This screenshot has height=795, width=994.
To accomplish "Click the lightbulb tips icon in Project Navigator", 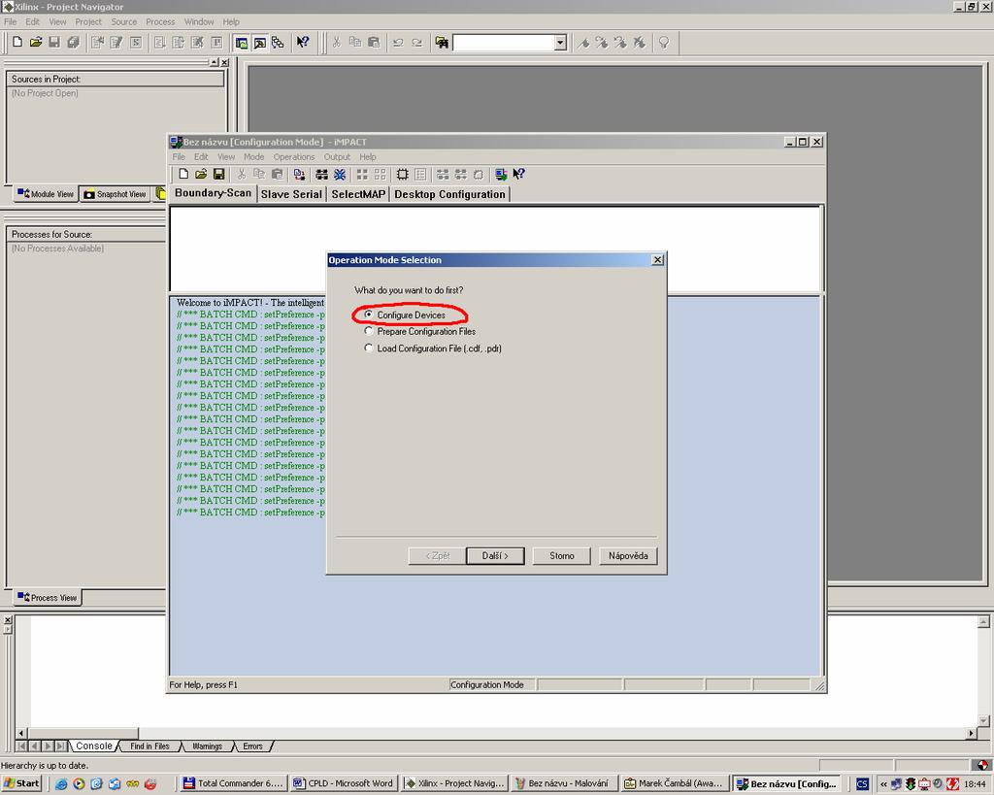I will click(664, 43).
